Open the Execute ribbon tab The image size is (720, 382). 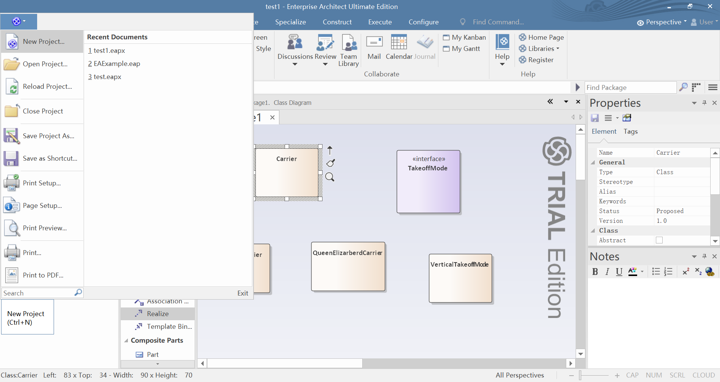pos(380,22)
